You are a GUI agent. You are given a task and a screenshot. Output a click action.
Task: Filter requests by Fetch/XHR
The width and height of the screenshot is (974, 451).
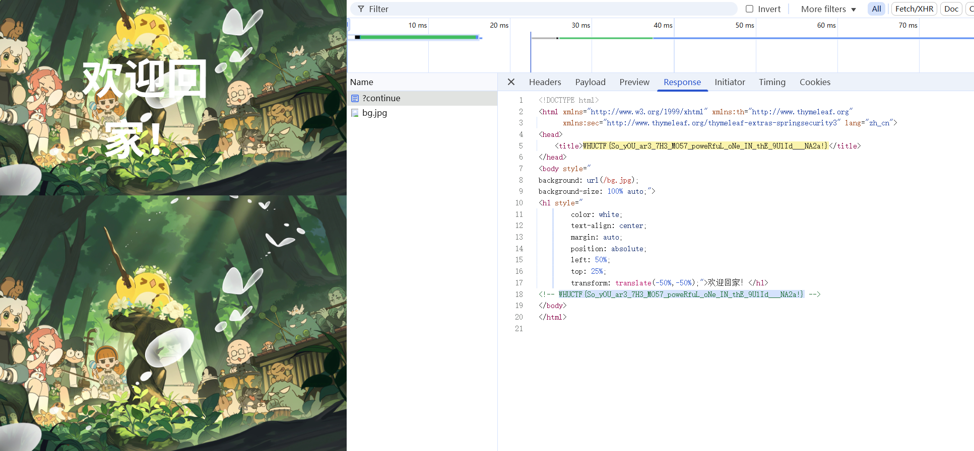point(914,9)
